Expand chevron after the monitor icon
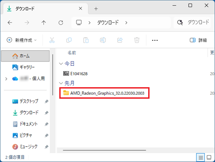 click(89, 23)
